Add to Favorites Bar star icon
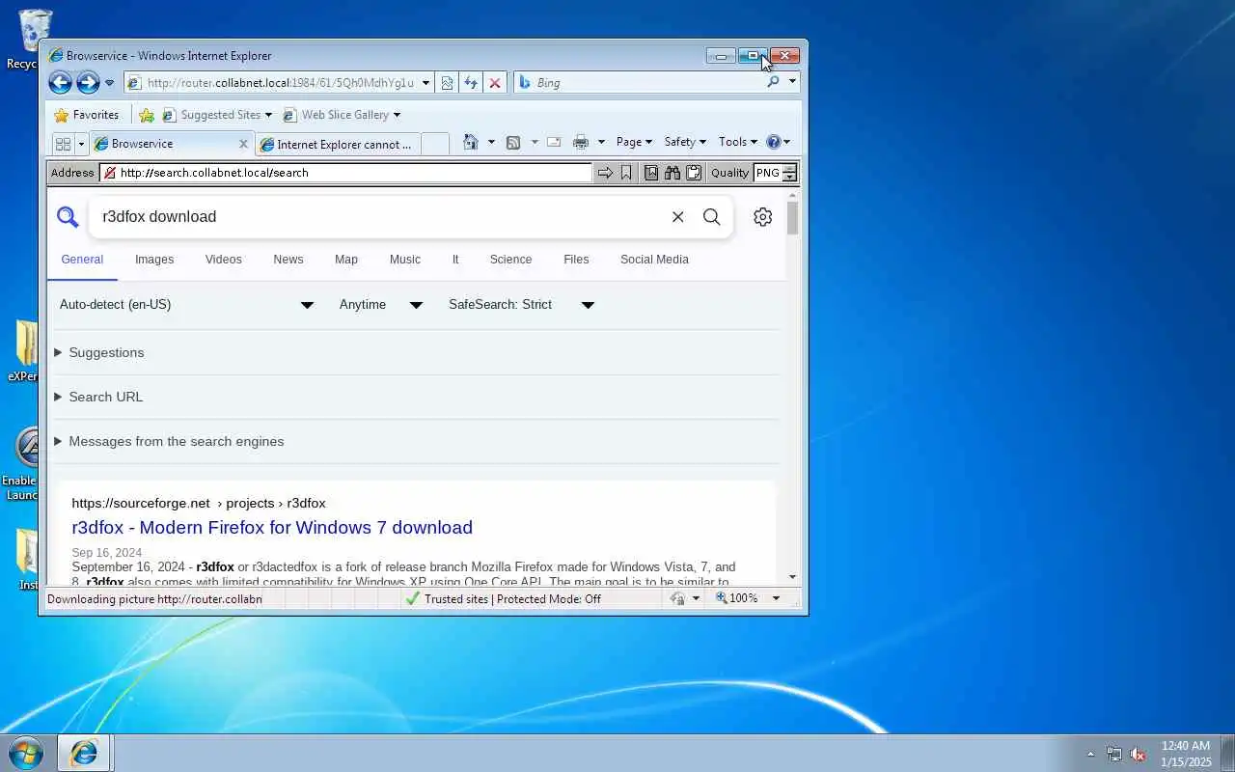The height and width of the screenshot is (772, 1235). pyautogui.click(x=147, y=115)
